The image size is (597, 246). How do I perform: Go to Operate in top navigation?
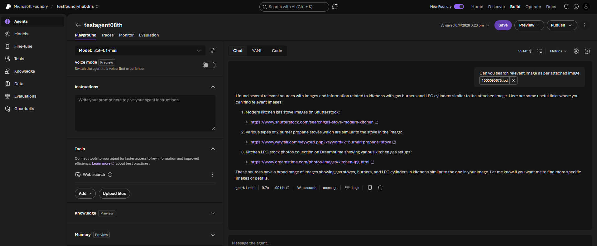coord(533,7)
